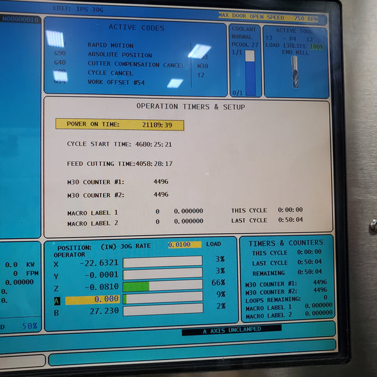The height and width of the screenshot is (377, 377).
Task: Tap the A AXIS UNCLAMPED message
Action: pos(231,330)
